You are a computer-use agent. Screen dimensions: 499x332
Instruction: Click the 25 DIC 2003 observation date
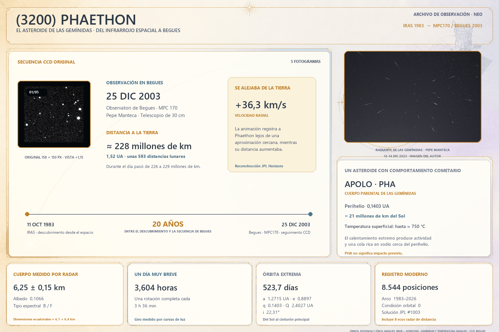click(133, 96)
